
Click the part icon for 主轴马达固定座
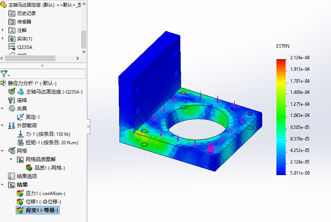coord(3,5)
